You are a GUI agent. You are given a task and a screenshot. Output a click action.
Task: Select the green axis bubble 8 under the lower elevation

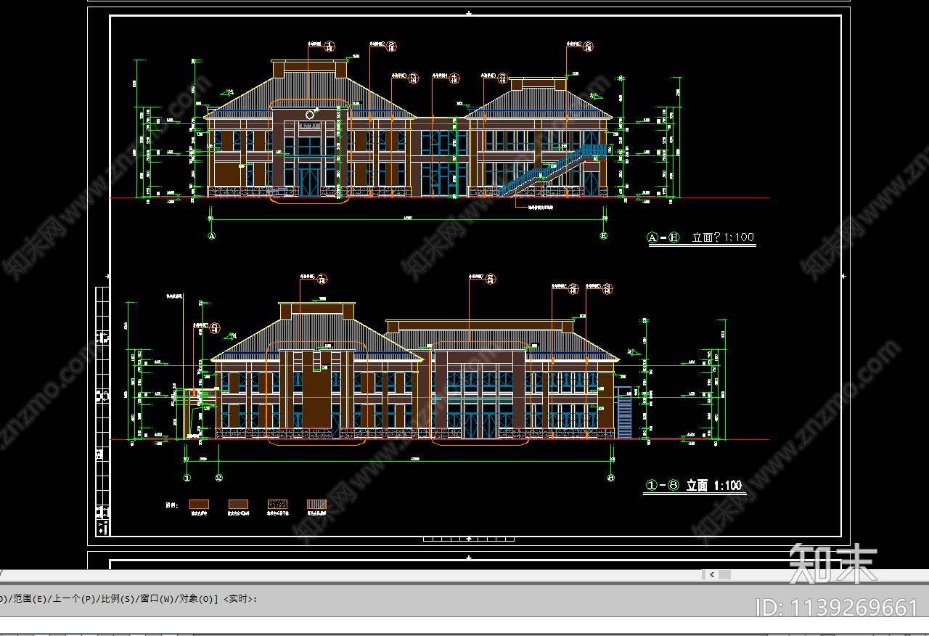pyautogui.click(x=610, y=478)
